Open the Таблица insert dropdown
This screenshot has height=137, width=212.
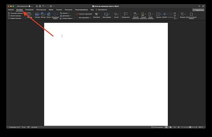point(29,15)
